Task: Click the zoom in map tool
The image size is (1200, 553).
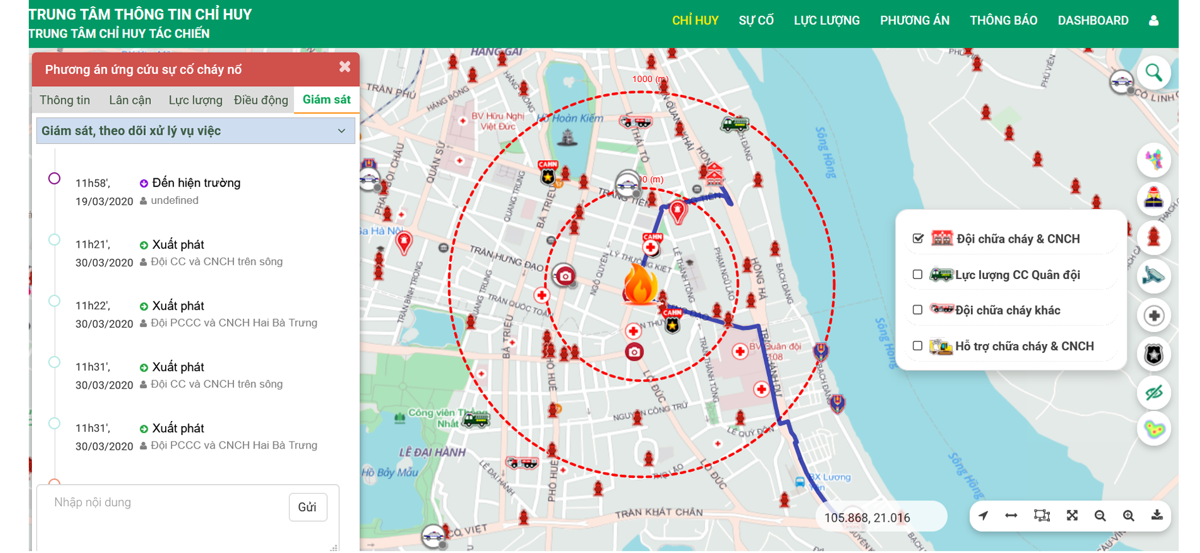Action: [1128, 515]
